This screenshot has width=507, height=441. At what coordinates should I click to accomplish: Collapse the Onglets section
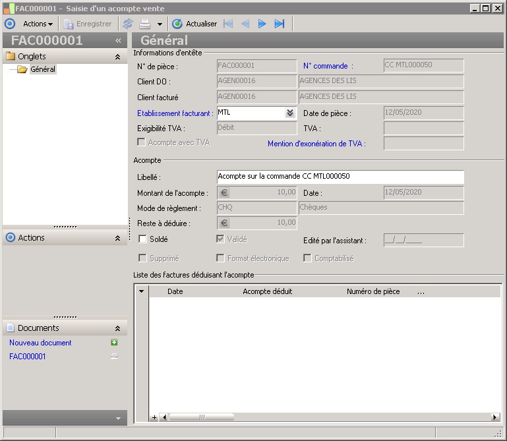pyautogui.click(x=117, y=57)
